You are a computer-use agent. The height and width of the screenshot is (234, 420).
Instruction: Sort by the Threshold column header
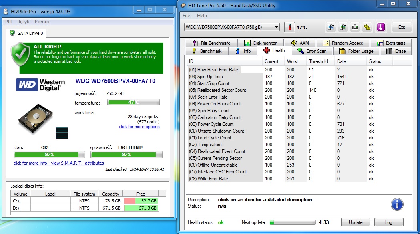click(x=321, y=61)
